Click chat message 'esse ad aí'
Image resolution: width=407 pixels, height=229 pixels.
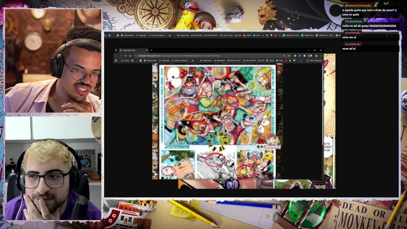pos(349,49)
